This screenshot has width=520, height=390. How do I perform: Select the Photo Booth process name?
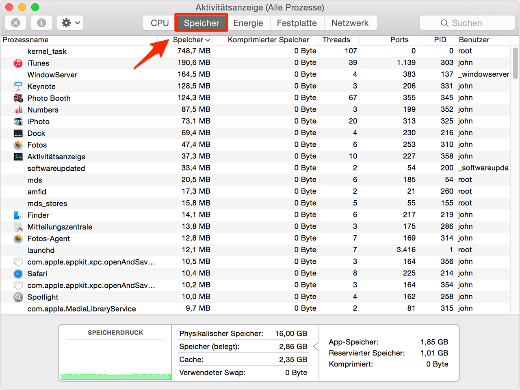click(49, 98)
